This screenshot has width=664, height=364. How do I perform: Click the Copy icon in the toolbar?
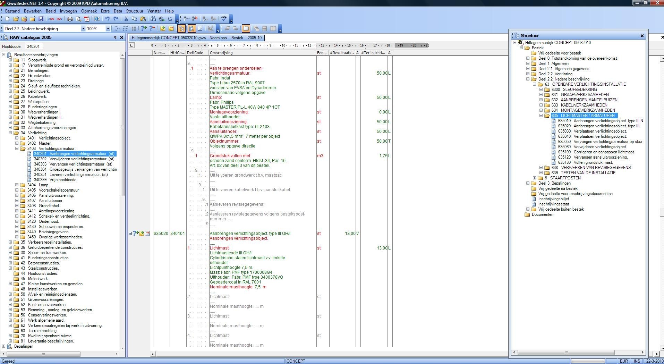pos(134,19)
